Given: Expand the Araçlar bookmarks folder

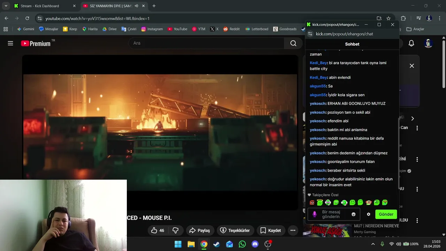Looking at the screenshot, I should (x=416, y=29).
